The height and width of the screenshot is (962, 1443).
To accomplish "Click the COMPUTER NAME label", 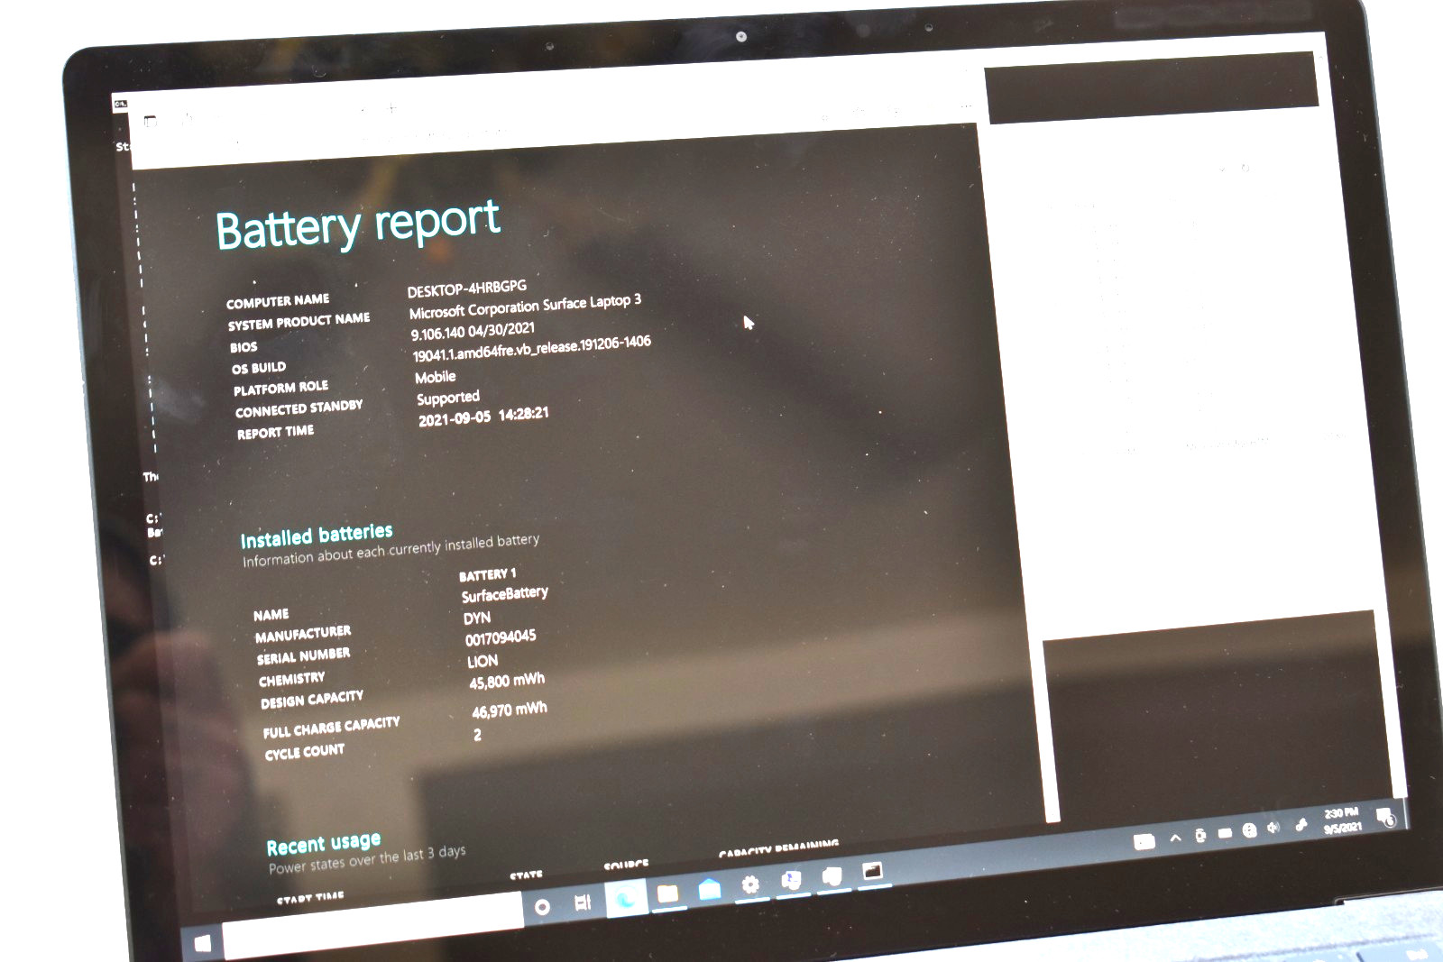I will (x=278, y=301).
